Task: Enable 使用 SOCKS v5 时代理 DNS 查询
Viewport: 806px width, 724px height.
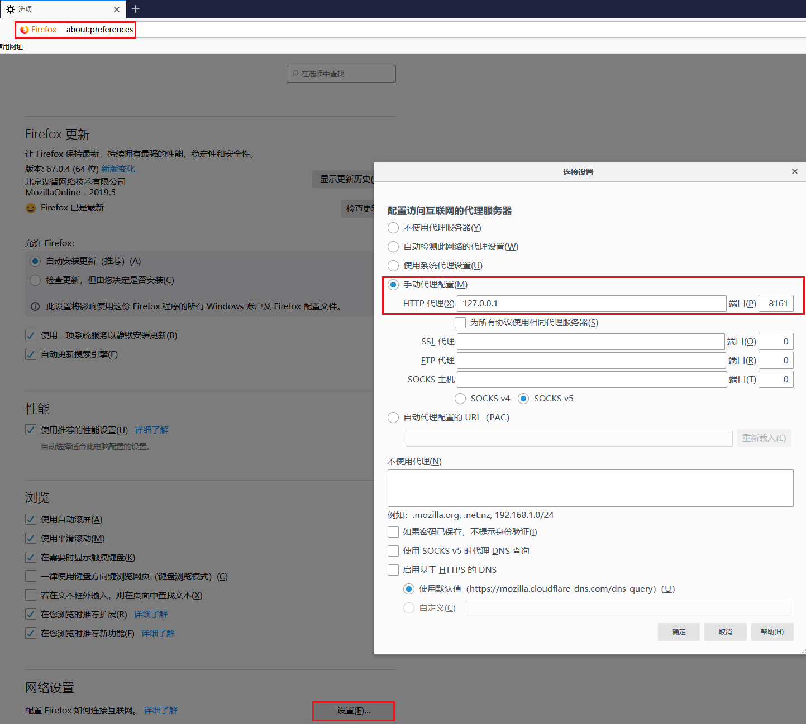Action: pyautogui.click(x=393, y=551)
